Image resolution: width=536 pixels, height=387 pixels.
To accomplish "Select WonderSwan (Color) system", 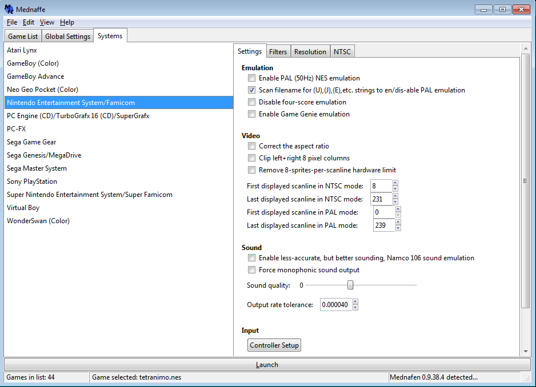I will (x=119, y=221).
